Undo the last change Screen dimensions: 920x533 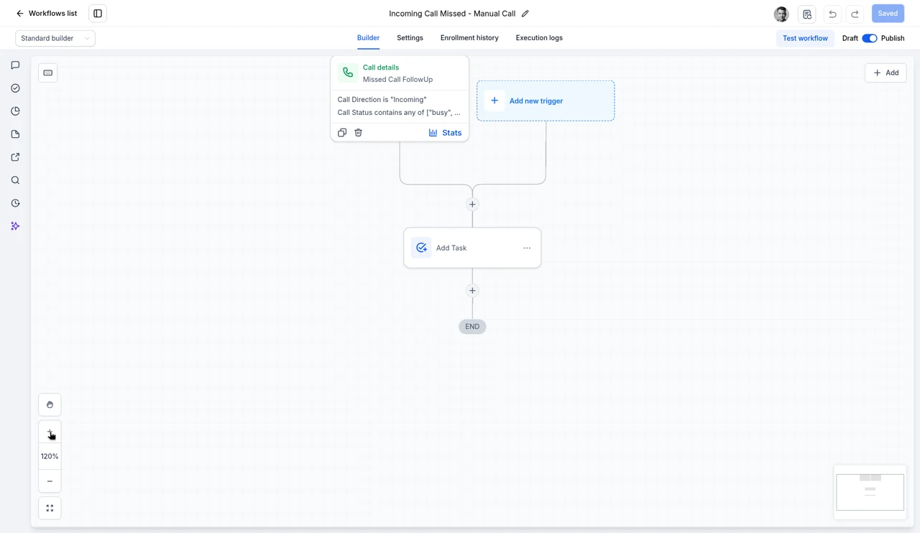[832, 14]
